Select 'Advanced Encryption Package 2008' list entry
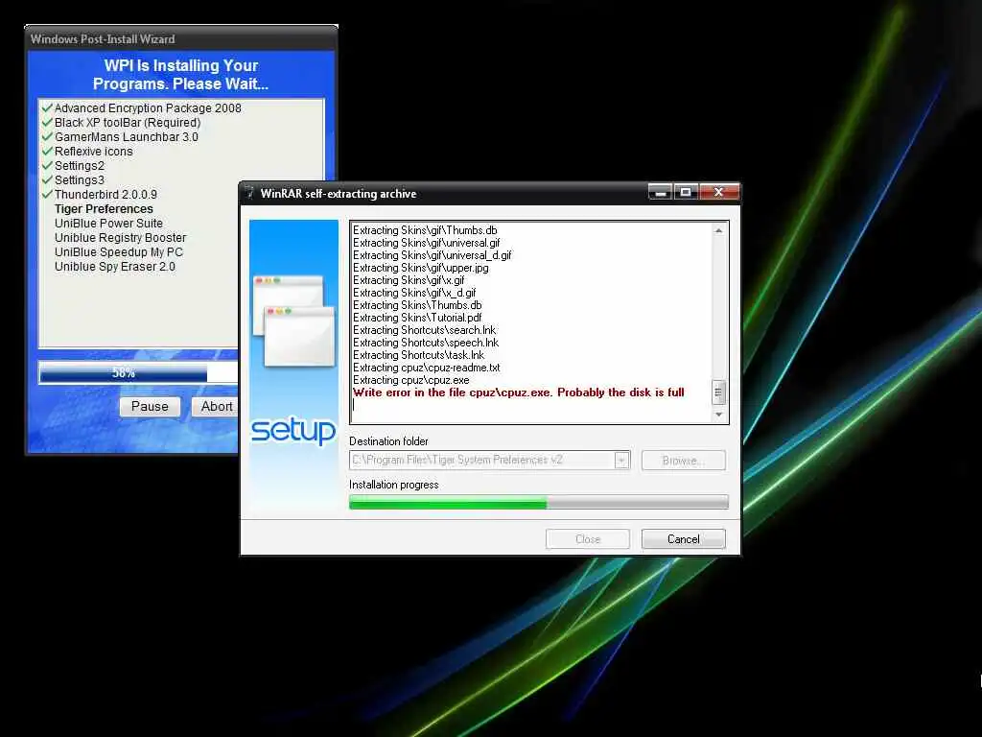The height and width of the screenshot is (737, 982). [148, 107]
